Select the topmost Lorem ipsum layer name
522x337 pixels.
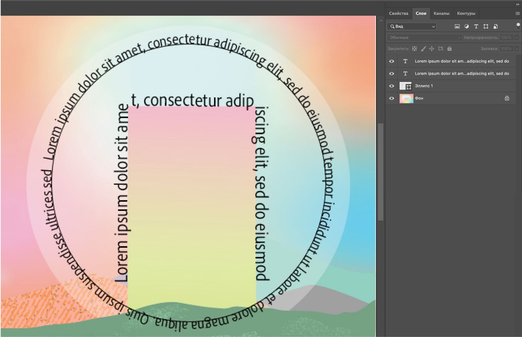pos(462,61)
